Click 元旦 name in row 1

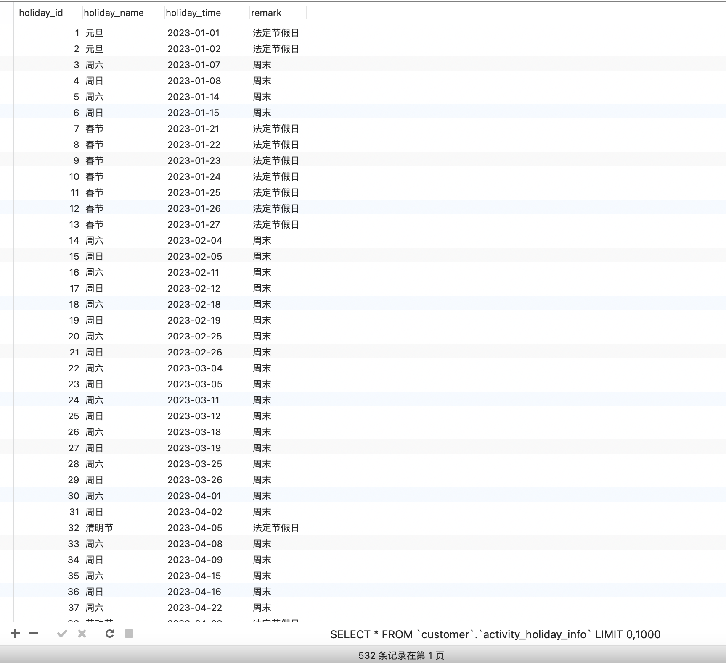pos(94,33)
